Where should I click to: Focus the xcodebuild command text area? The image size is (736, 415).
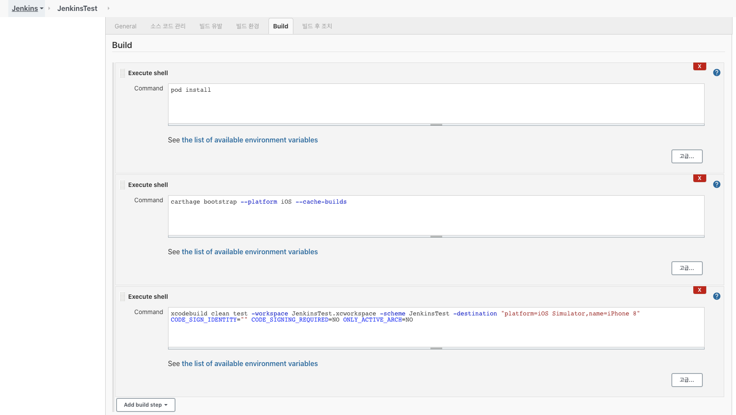[436, 327]
